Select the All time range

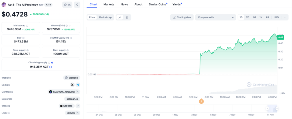point(267,17)
